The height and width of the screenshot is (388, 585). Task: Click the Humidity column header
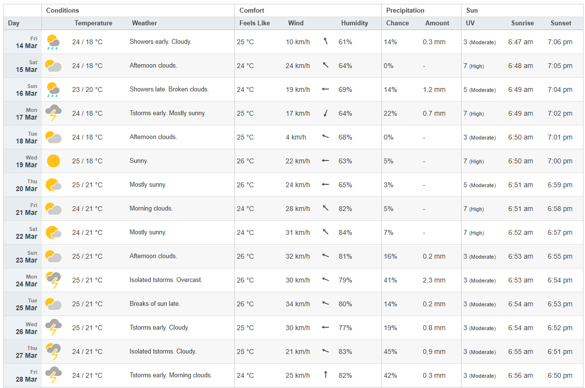pyautogui.click(x=355, y=23)
